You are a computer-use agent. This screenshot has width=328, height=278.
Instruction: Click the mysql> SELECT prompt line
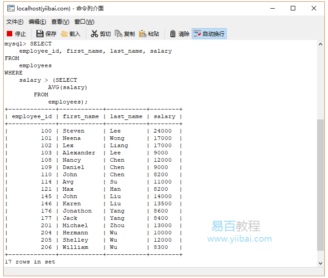coord(28,44)
